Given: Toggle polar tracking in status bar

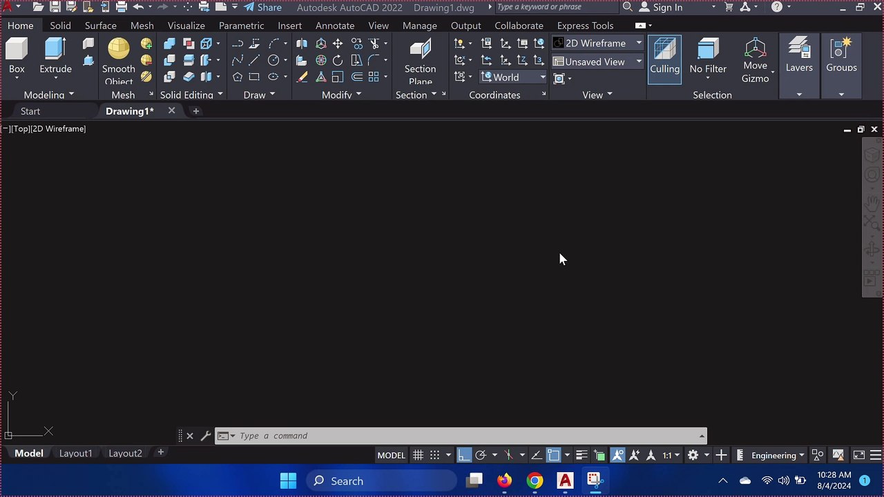Looking at the screenshot, I should (481, 455).
